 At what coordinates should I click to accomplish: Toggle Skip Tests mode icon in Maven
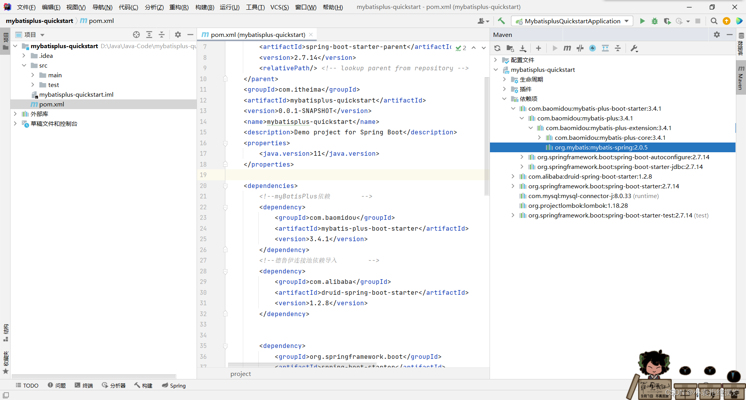coord(593,48)
